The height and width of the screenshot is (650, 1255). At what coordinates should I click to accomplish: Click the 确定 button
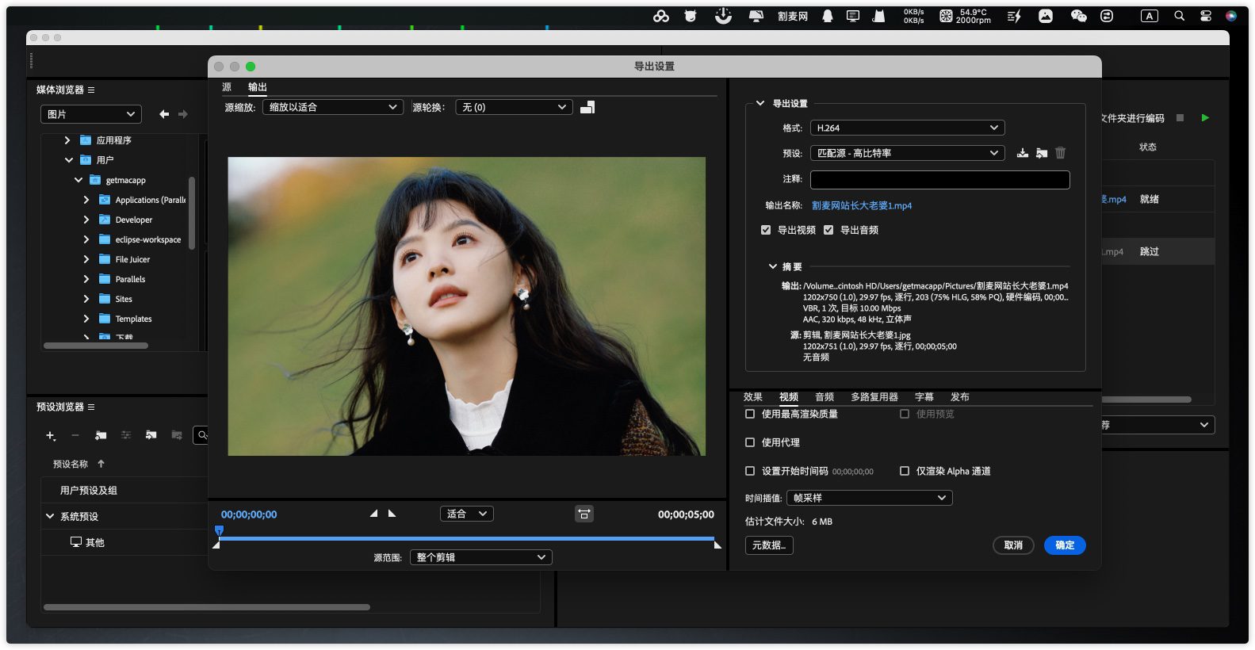pos(1064,545)
